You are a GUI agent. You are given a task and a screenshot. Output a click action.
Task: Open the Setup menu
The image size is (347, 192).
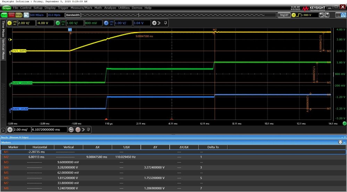coord(38,8)
